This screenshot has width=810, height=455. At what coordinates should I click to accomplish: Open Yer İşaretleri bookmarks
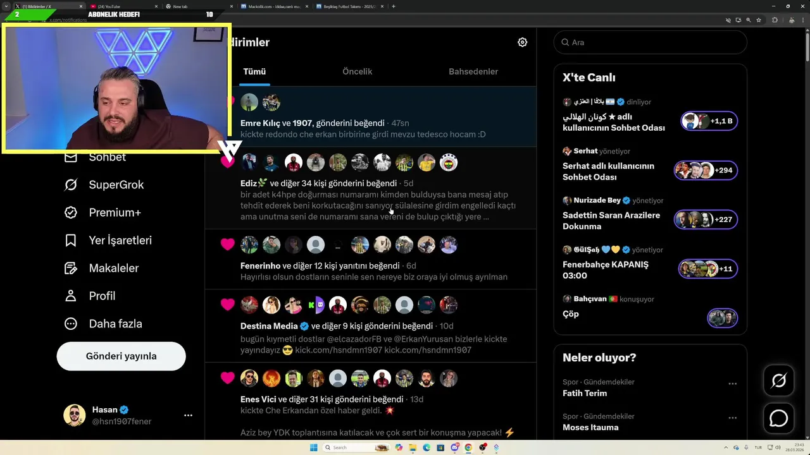pos(108,240)
